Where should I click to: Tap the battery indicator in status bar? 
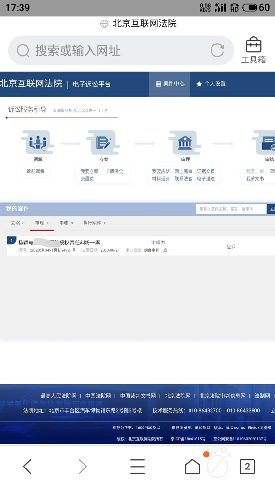coord(250,7)
